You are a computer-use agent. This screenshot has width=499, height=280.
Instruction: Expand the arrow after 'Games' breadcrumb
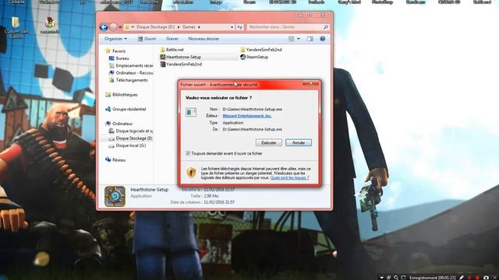(x=199, y=27)
